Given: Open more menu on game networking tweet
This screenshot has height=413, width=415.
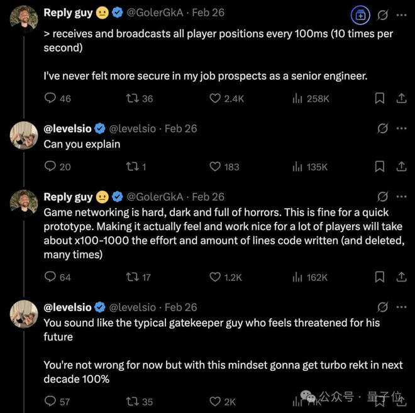Looking at the screenshot, I should 402,197.
